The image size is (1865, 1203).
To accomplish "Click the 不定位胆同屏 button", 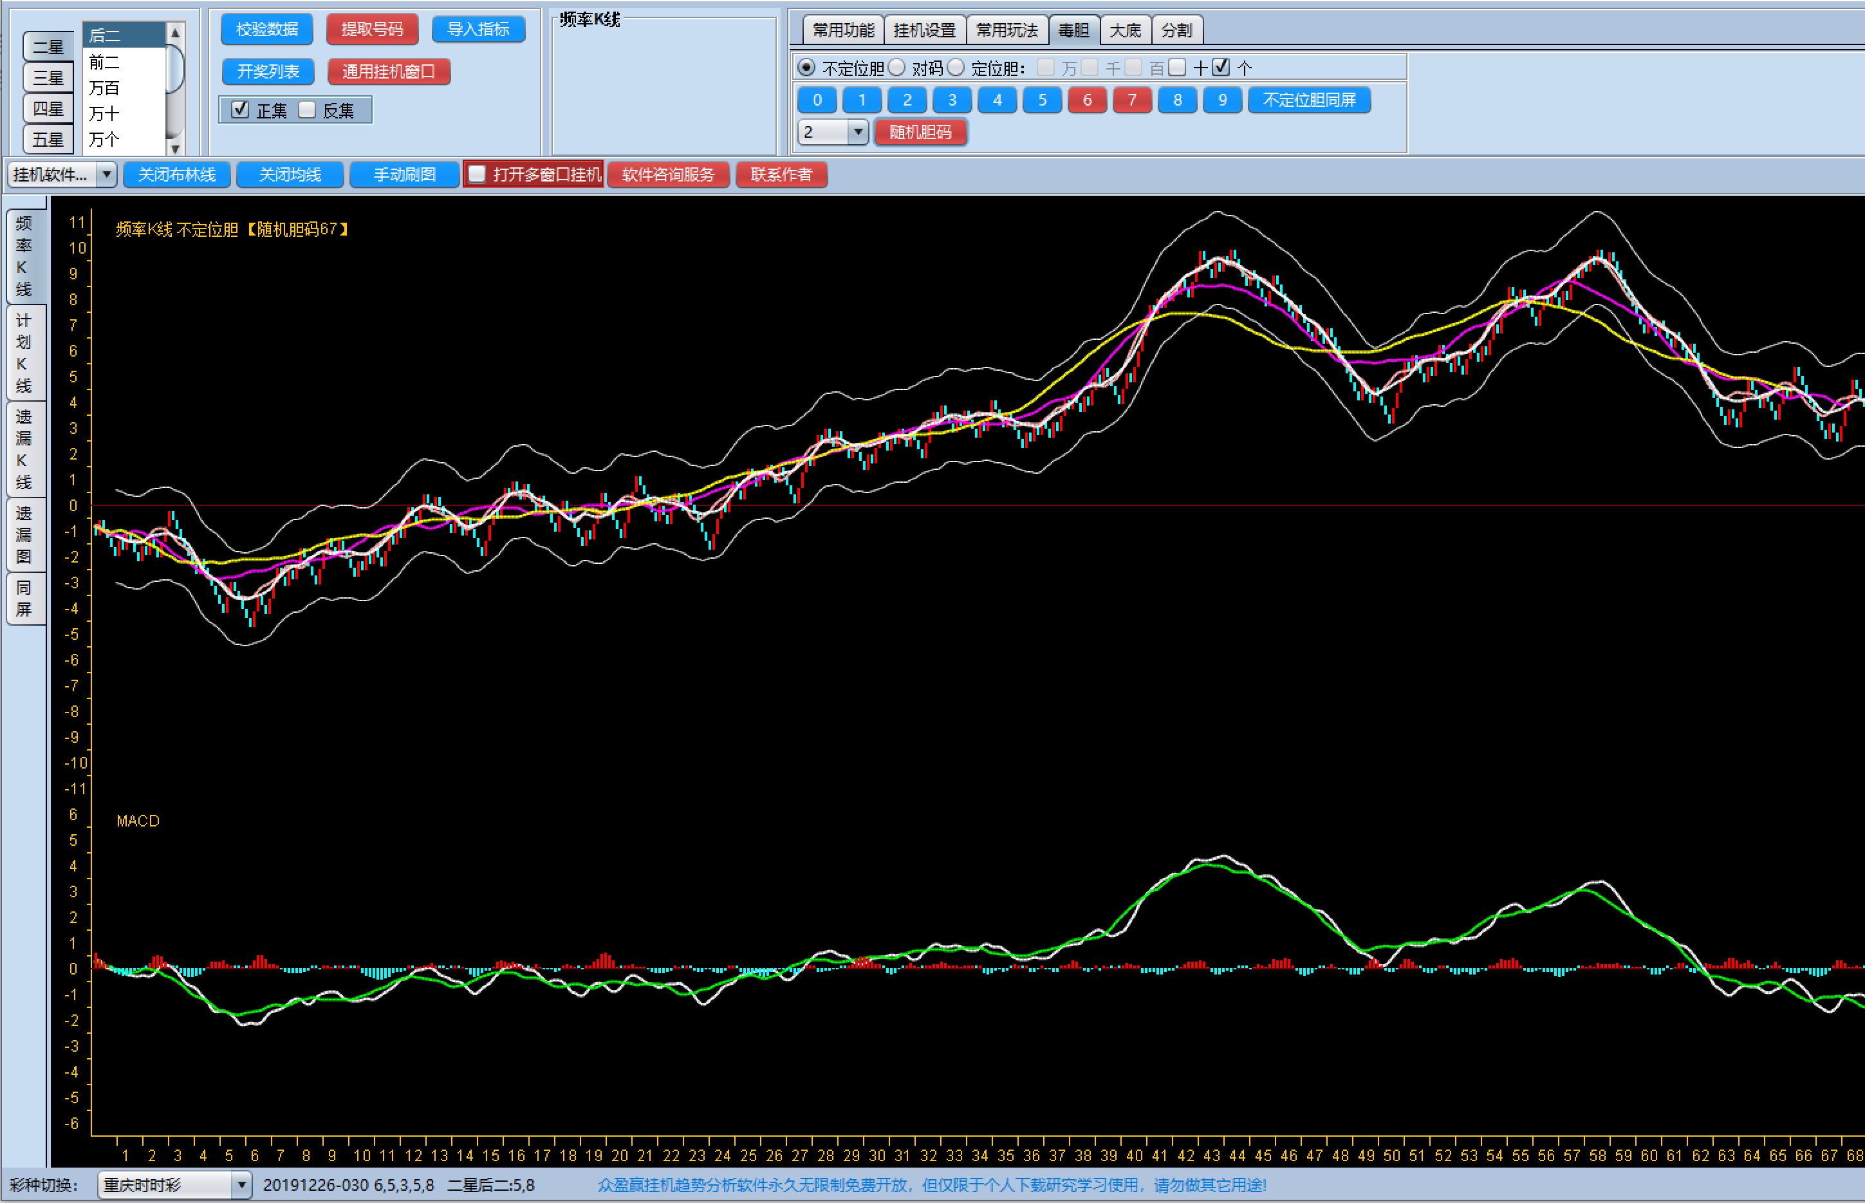I will point(1310,100).
